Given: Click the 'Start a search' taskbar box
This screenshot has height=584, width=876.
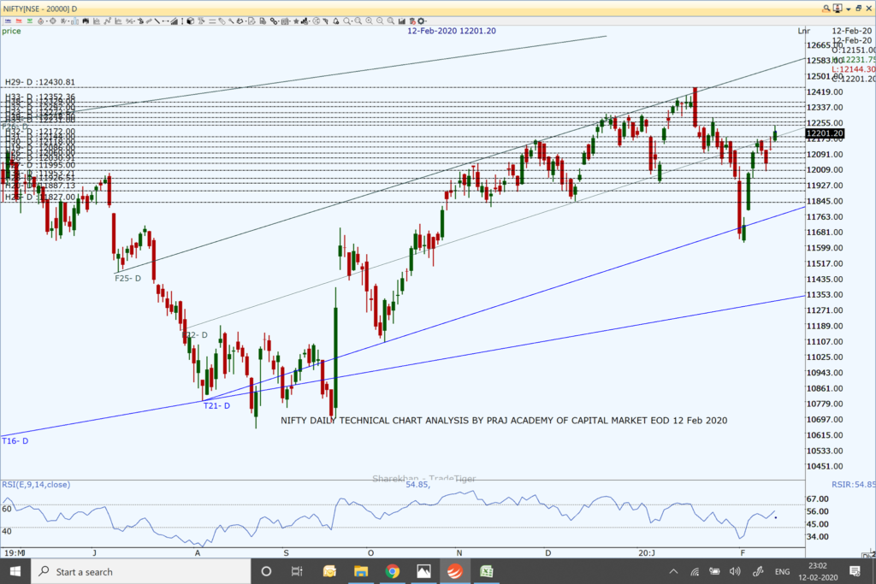Looking at the screenshot, I should 141,571.
